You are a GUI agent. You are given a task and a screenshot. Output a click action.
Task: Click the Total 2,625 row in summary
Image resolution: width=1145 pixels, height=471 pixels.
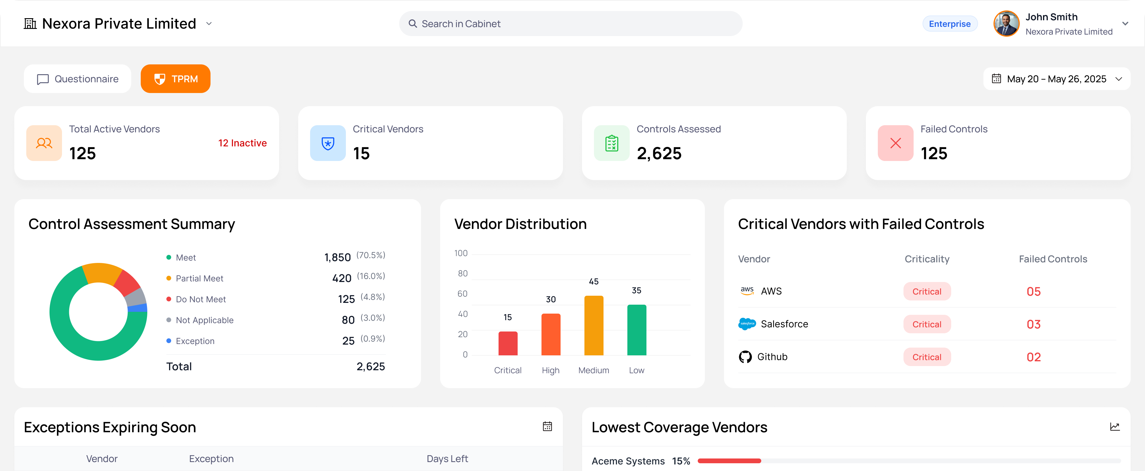(276, 367)
